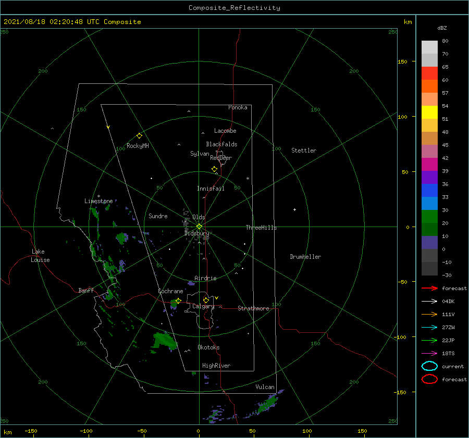Click the Didsbury label
The image size is (469, 438).
click(197, 233)
